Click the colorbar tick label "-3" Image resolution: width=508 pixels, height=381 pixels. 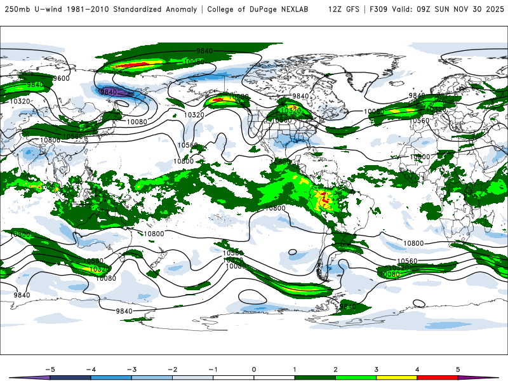click(x=131, y=370)
